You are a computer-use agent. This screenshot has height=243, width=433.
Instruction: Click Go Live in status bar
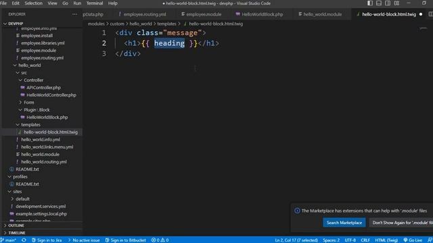[413, 240]
